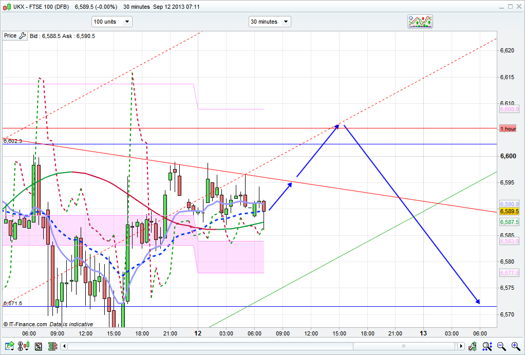Click the 6,571.5 horizontal line label
Image resolution: width=525 pixels, height=355 pixels.
(x=13, y=304)
